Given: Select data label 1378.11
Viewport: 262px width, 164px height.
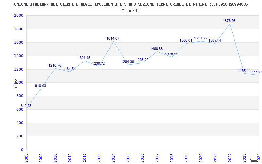Looking at the screenshot, I should (171, 54).
